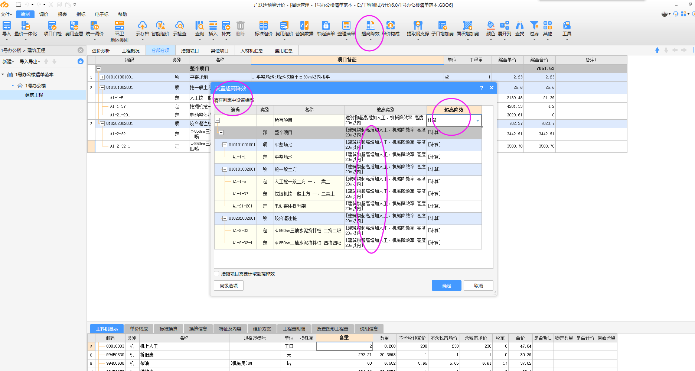This screenshot has height=371, width=695.
Task: Collapse 010101001001 平整场地 in dialog
Action: coord(225,145)
